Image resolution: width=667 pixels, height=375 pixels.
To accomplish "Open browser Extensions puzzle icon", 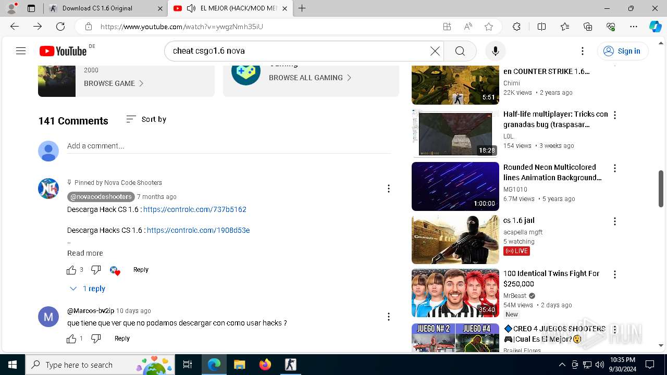I will coord(516,27).
